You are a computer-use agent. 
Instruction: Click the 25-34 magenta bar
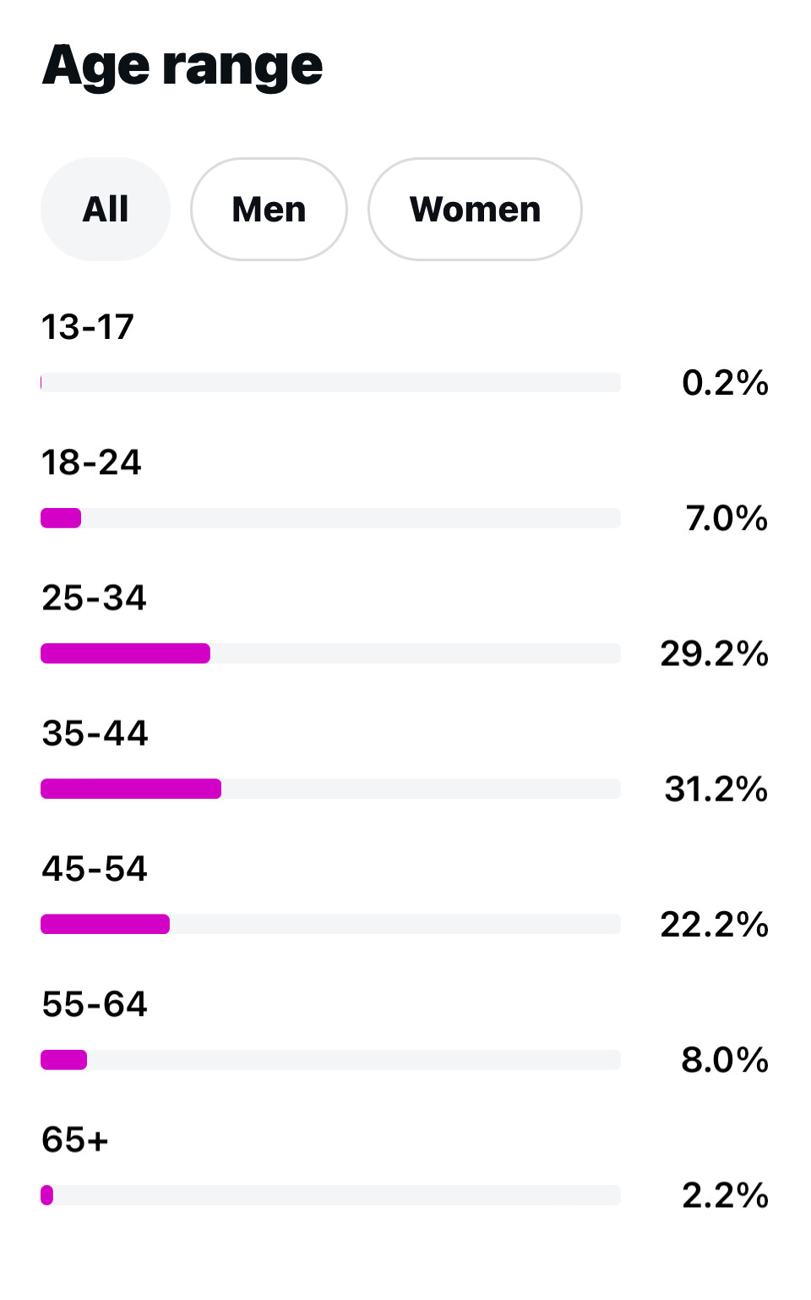125,653
